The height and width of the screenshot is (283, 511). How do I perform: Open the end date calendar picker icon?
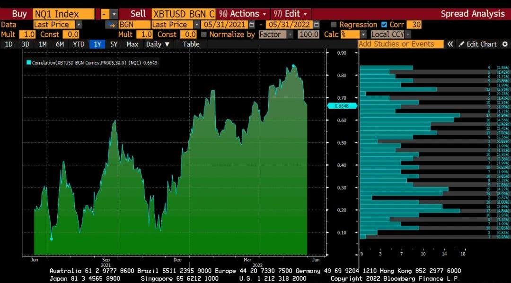(x=317, y=25)
